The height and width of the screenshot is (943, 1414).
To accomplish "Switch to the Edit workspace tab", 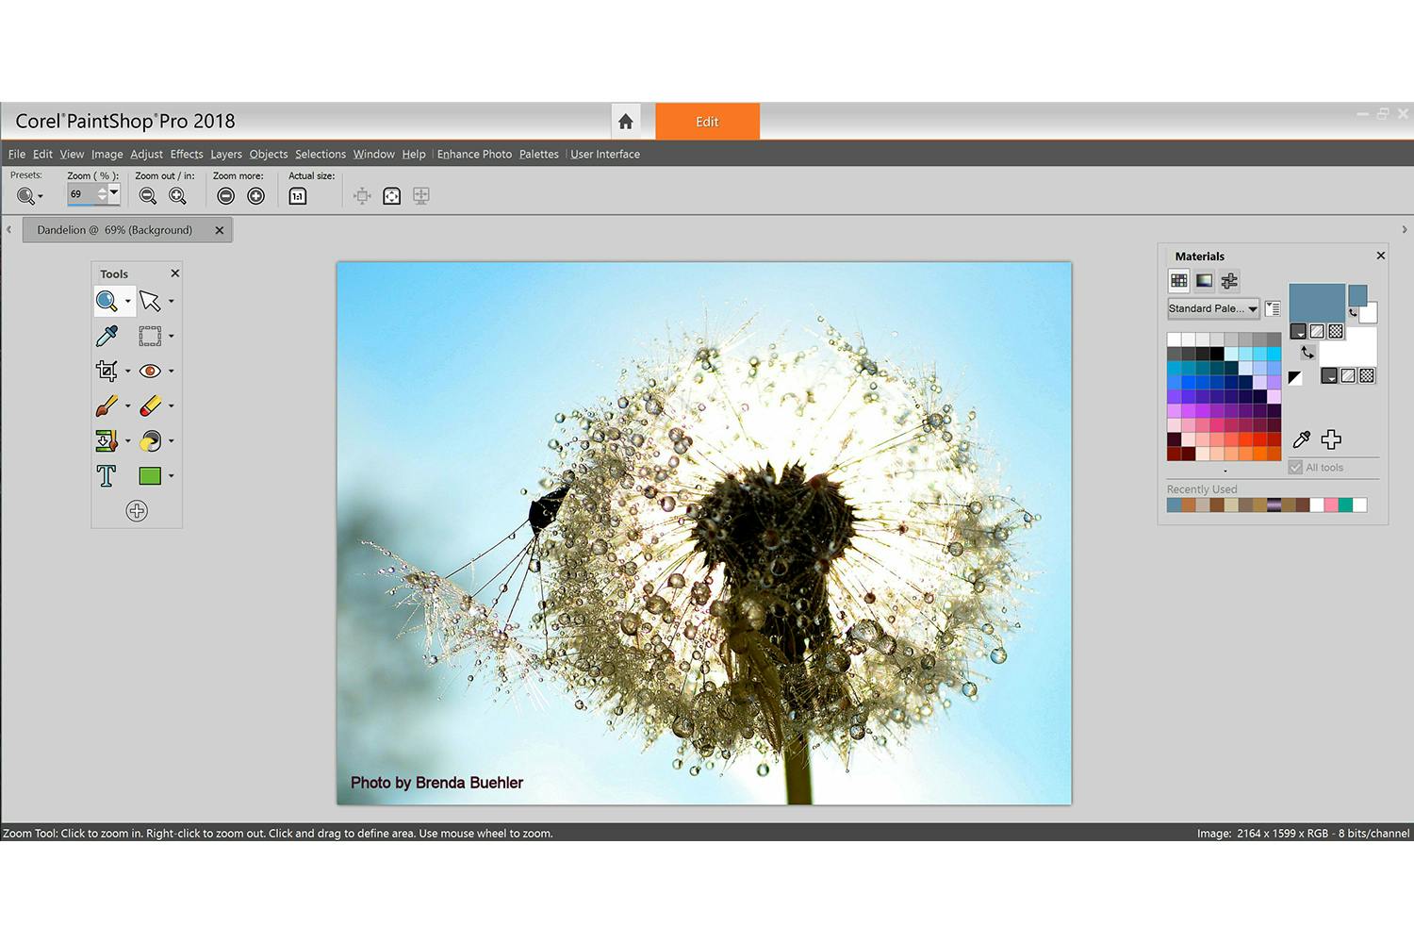I will pos(707,121).
